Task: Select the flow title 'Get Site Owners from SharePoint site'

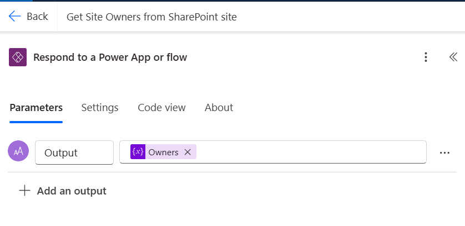Action: (151, 17)
